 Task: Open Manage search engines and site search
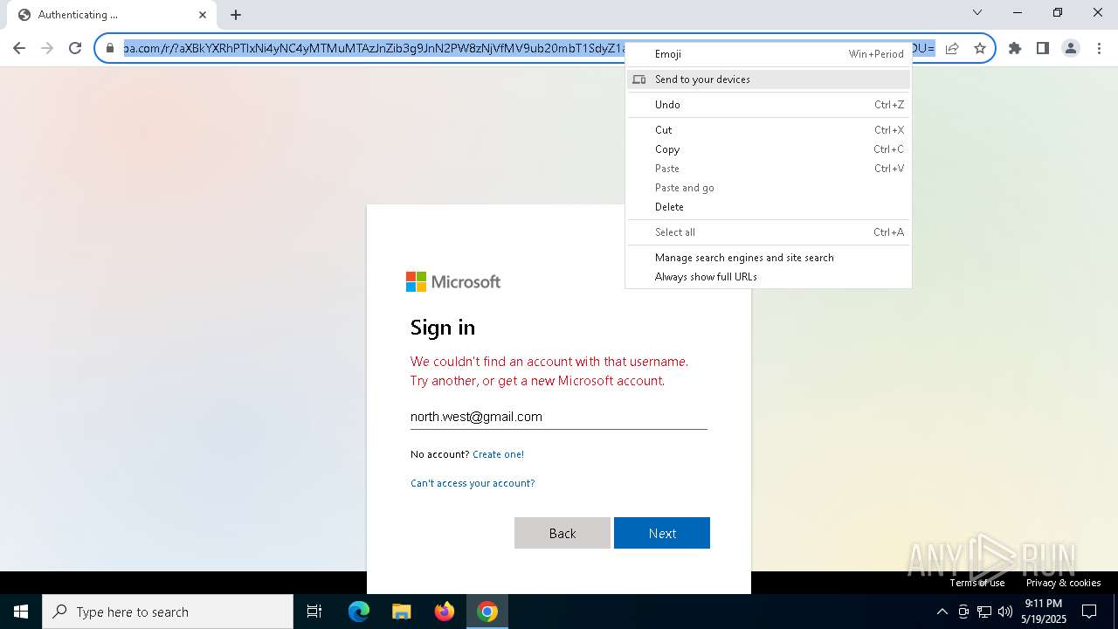[769, 258]
